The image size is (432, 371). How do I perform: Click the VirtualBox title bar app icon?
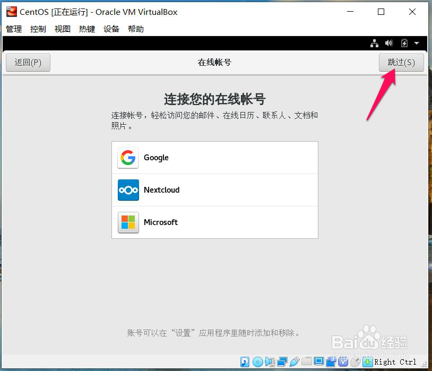pos(12,12)
